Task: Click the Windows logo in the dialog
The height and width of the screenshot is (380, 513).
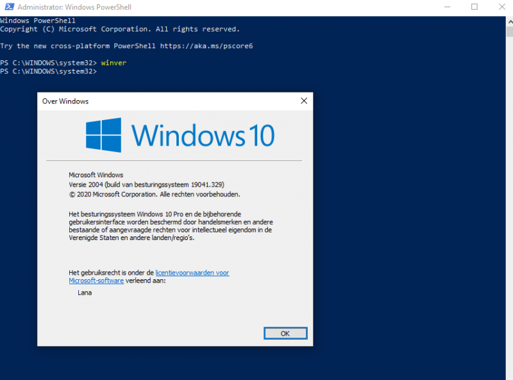Action: (103, 135)
